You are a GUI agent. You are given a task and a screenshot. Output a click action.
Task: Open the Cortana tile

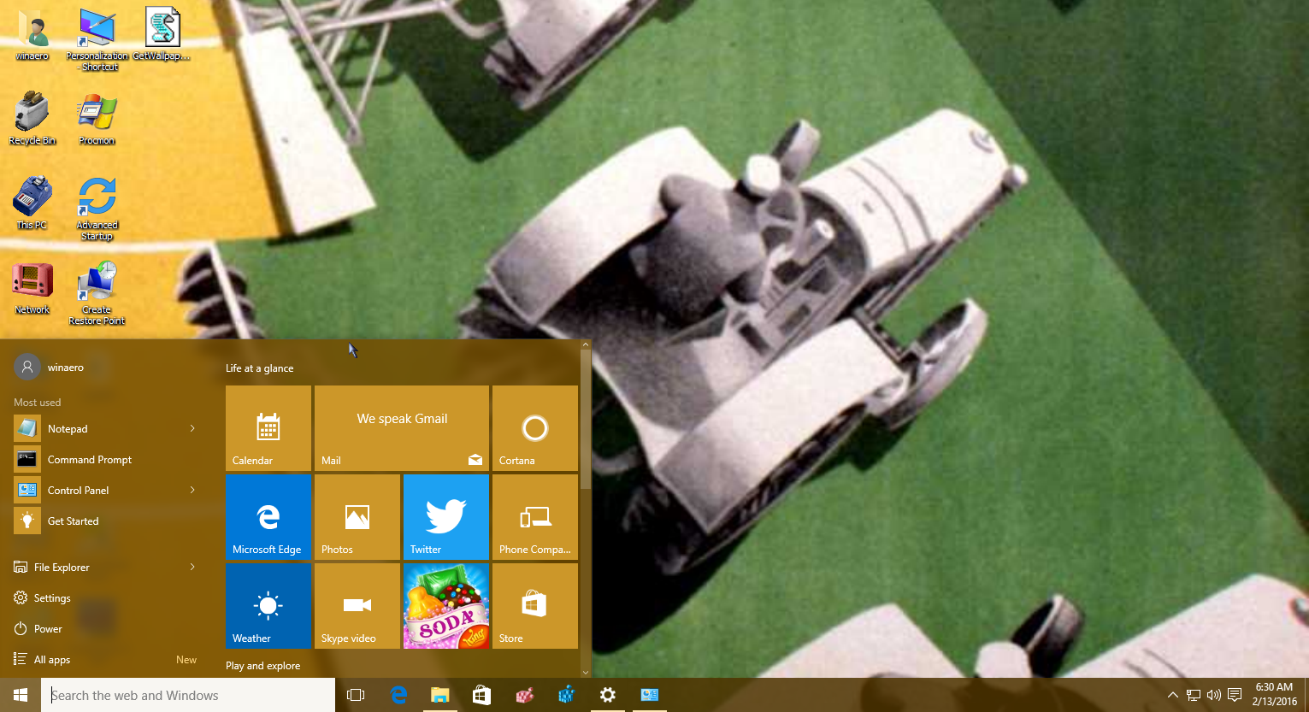534,427
